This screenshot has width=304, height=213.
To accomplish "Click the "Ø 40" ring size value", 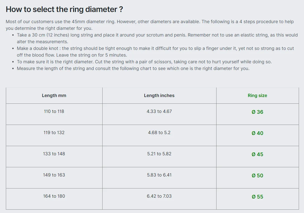I will [257, 133].
